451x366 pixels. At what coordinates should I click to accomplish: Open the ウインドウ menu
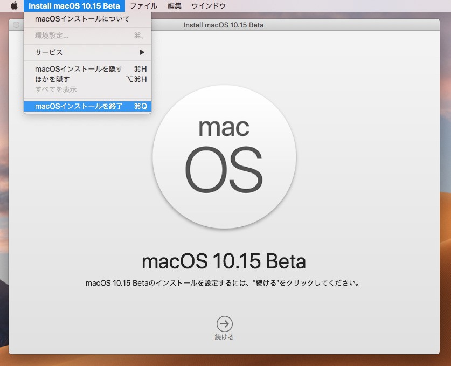(x=209, y=6)
